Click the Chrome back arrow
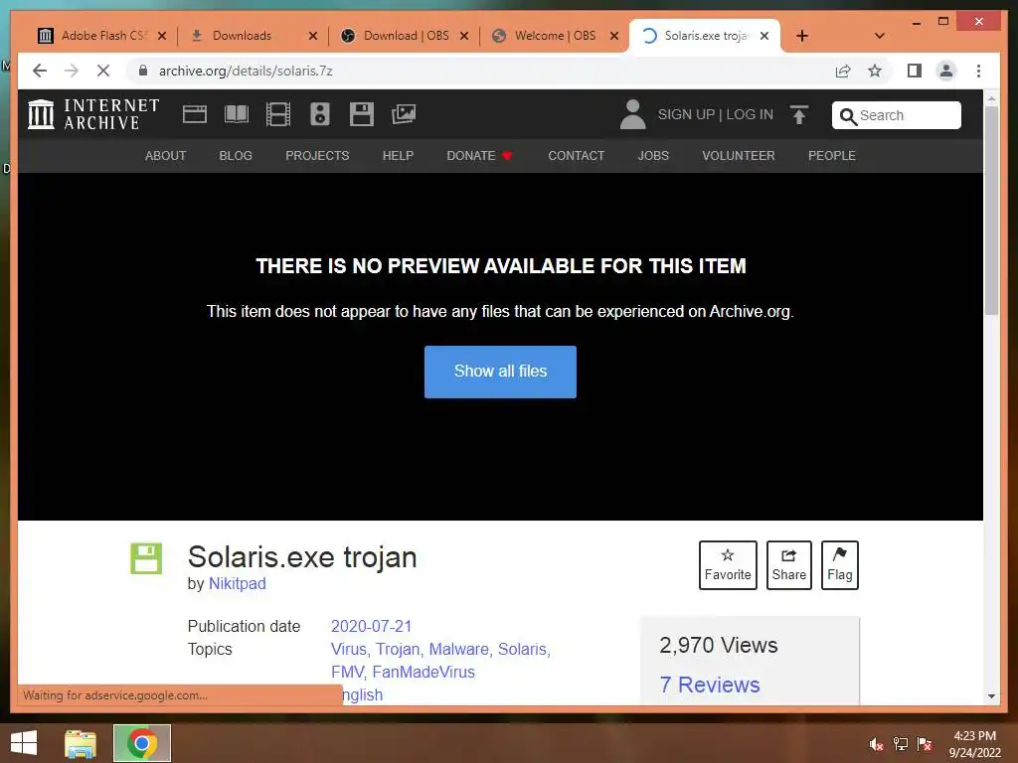The height and width of the screenshot is (763, 1018). tap(40, 71)
